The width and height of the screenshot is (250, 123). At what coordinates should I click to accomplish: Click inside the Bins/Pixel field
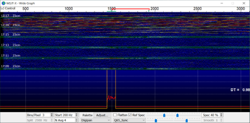click(x=38, y=115)
